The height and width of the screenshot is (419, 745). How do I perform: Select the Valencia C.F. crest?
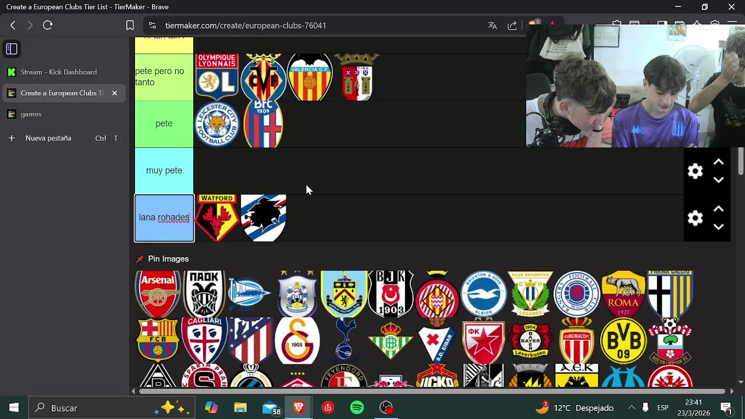pyautogui.click(x=310, y=77)
